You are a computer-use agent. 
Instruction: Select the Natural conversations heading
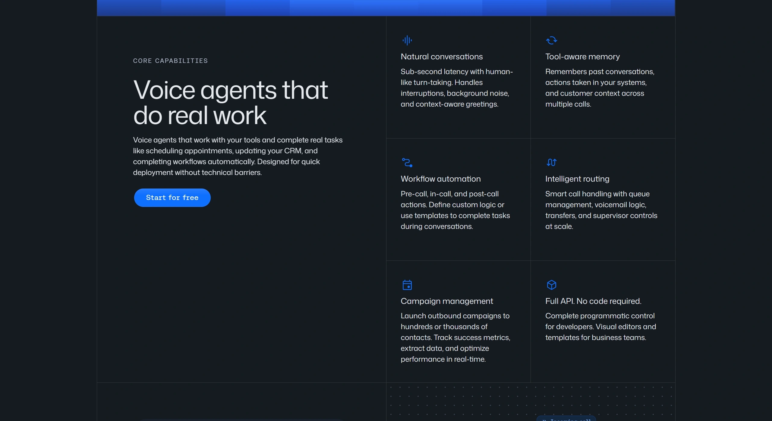pos(442,57)
